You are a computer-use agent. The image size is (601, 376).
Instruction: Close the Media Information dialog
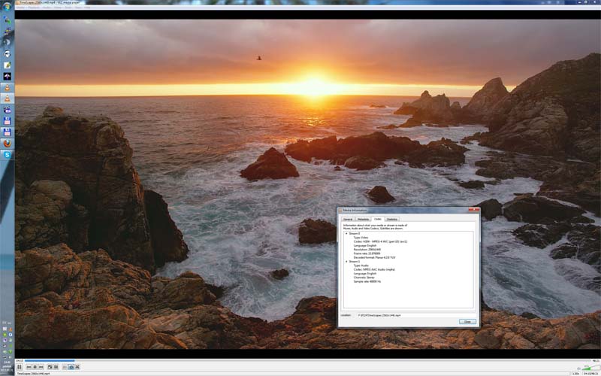click(467, 321)
